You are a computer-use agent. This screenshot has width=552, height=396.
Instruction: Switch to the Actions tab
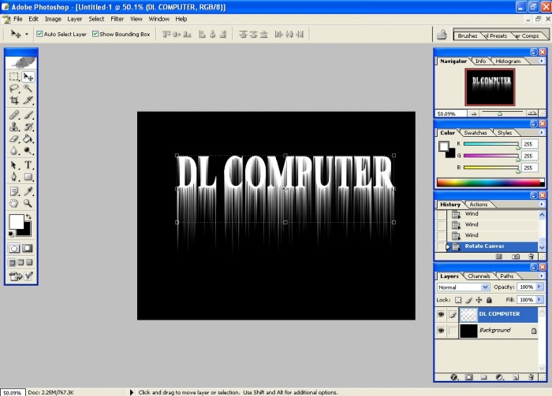click(479, 205)
